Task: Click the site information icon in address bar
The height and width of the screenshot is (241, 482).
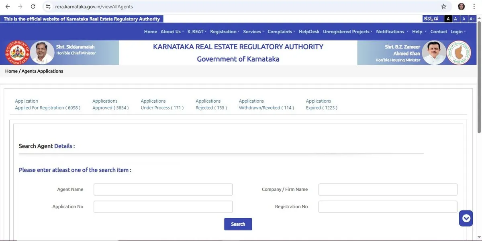Action: [48, 6]
